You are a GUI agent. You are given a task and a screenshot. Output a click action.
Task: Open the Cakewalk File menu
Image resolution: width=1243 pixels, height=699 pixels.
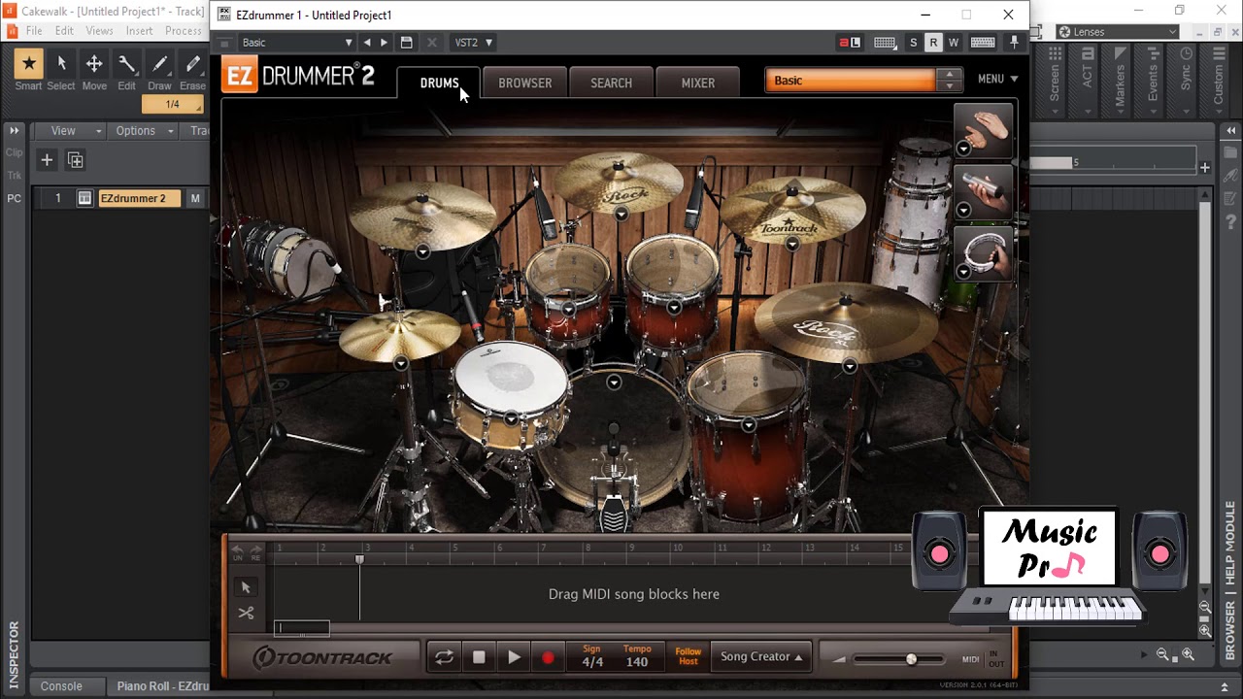[x=34, y=31]
